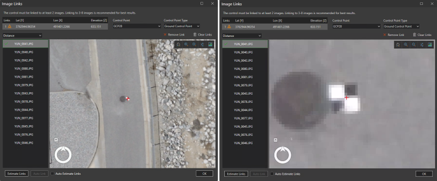This screenshot has width=437, height=181.
Task: Click Auto Link button in pixelated close-up window
Action: [x=259, y=174]
